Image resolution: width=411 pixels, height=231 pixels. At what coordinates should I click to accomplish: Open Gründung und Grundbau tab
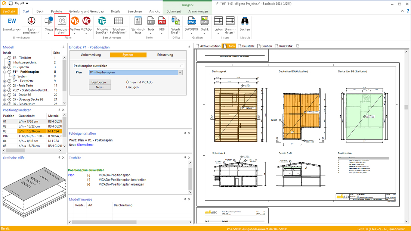tap(86, 11)
